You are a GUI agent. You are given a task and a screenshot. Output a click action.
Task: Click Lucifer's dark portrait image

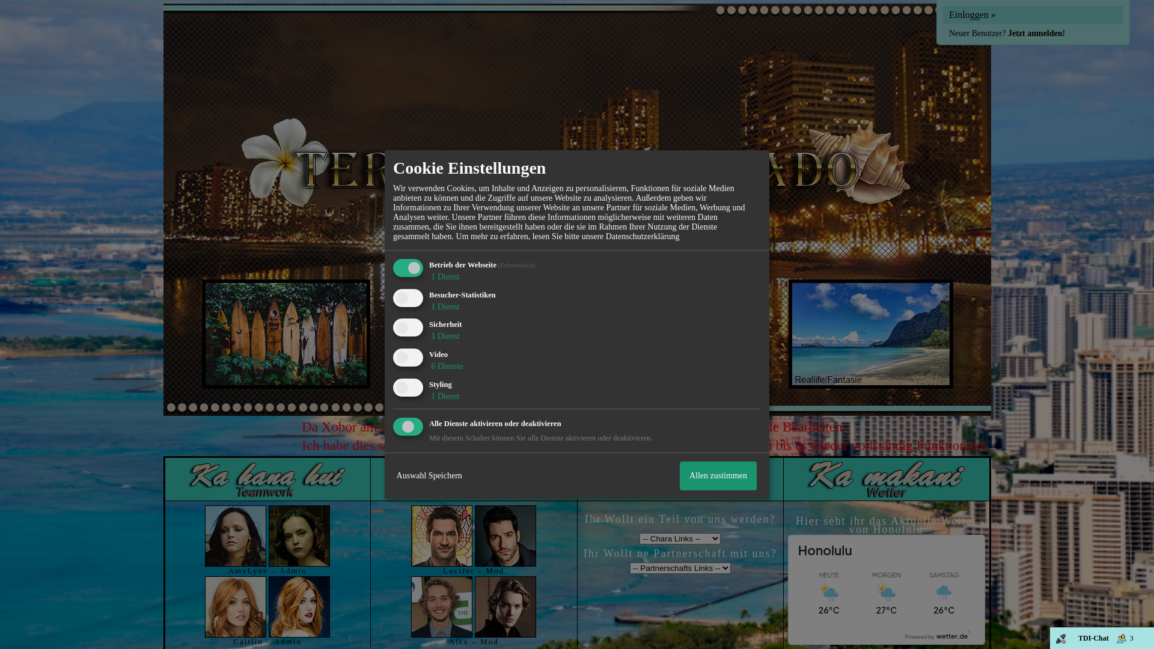[505, 536]
